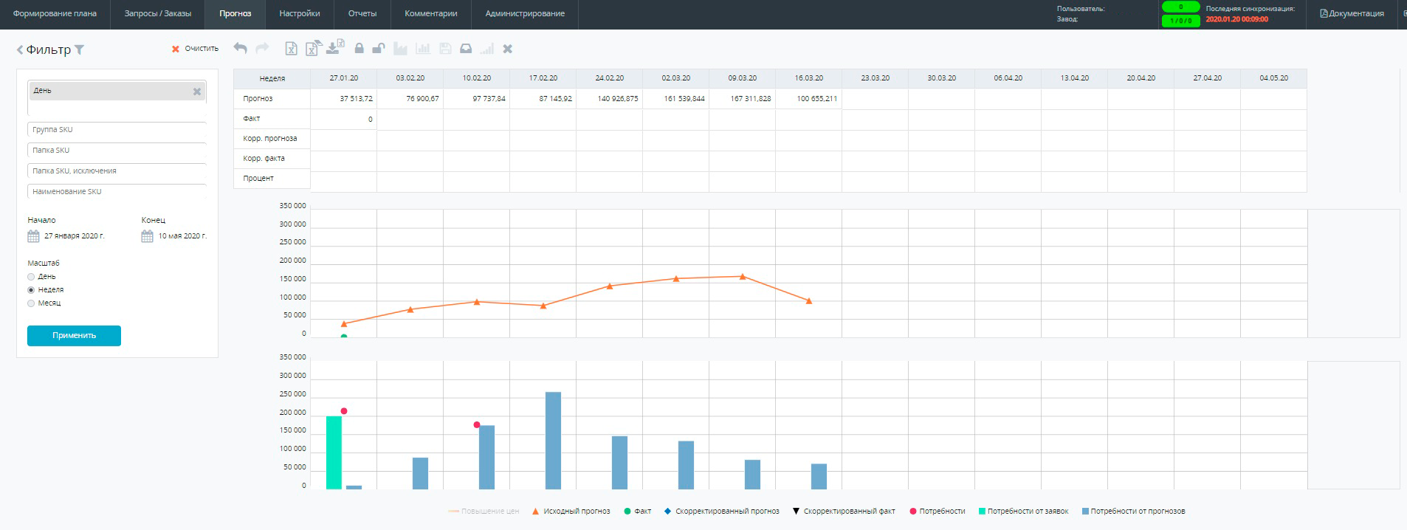The width and height of the screenshot is (1407, 530).
Task: Toggle 'Потребности от заявок' legend series
Action: point(1023,511)
